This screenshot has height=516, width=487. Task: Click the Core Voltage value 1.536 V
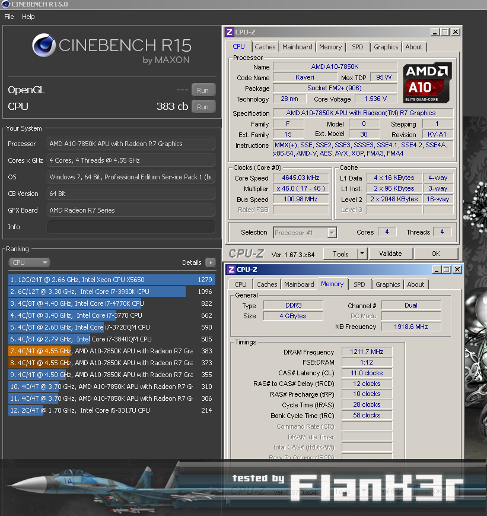[375, 99]
